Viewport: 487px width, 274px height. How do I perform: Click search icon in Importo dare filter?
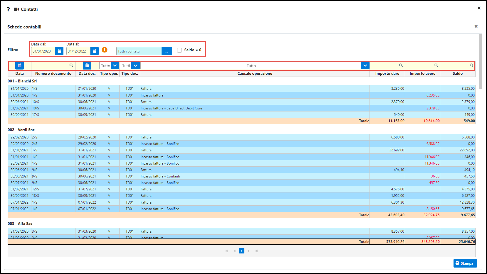pyautogui.click(x=401, y=65)
